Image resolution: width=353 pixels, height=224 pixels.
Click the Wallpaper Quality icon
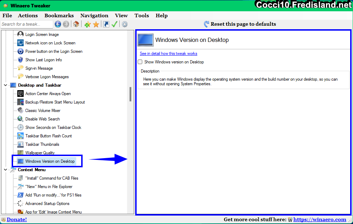click(20, 153)
